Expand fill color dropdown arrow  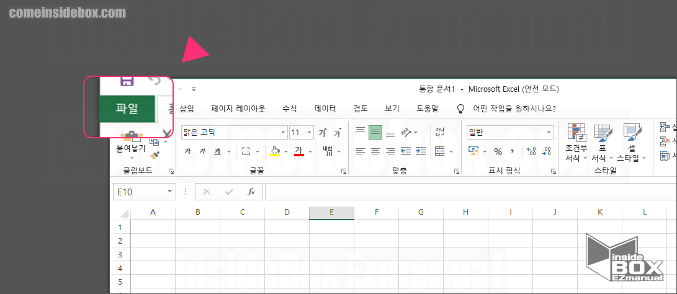(x=286, y=151)
